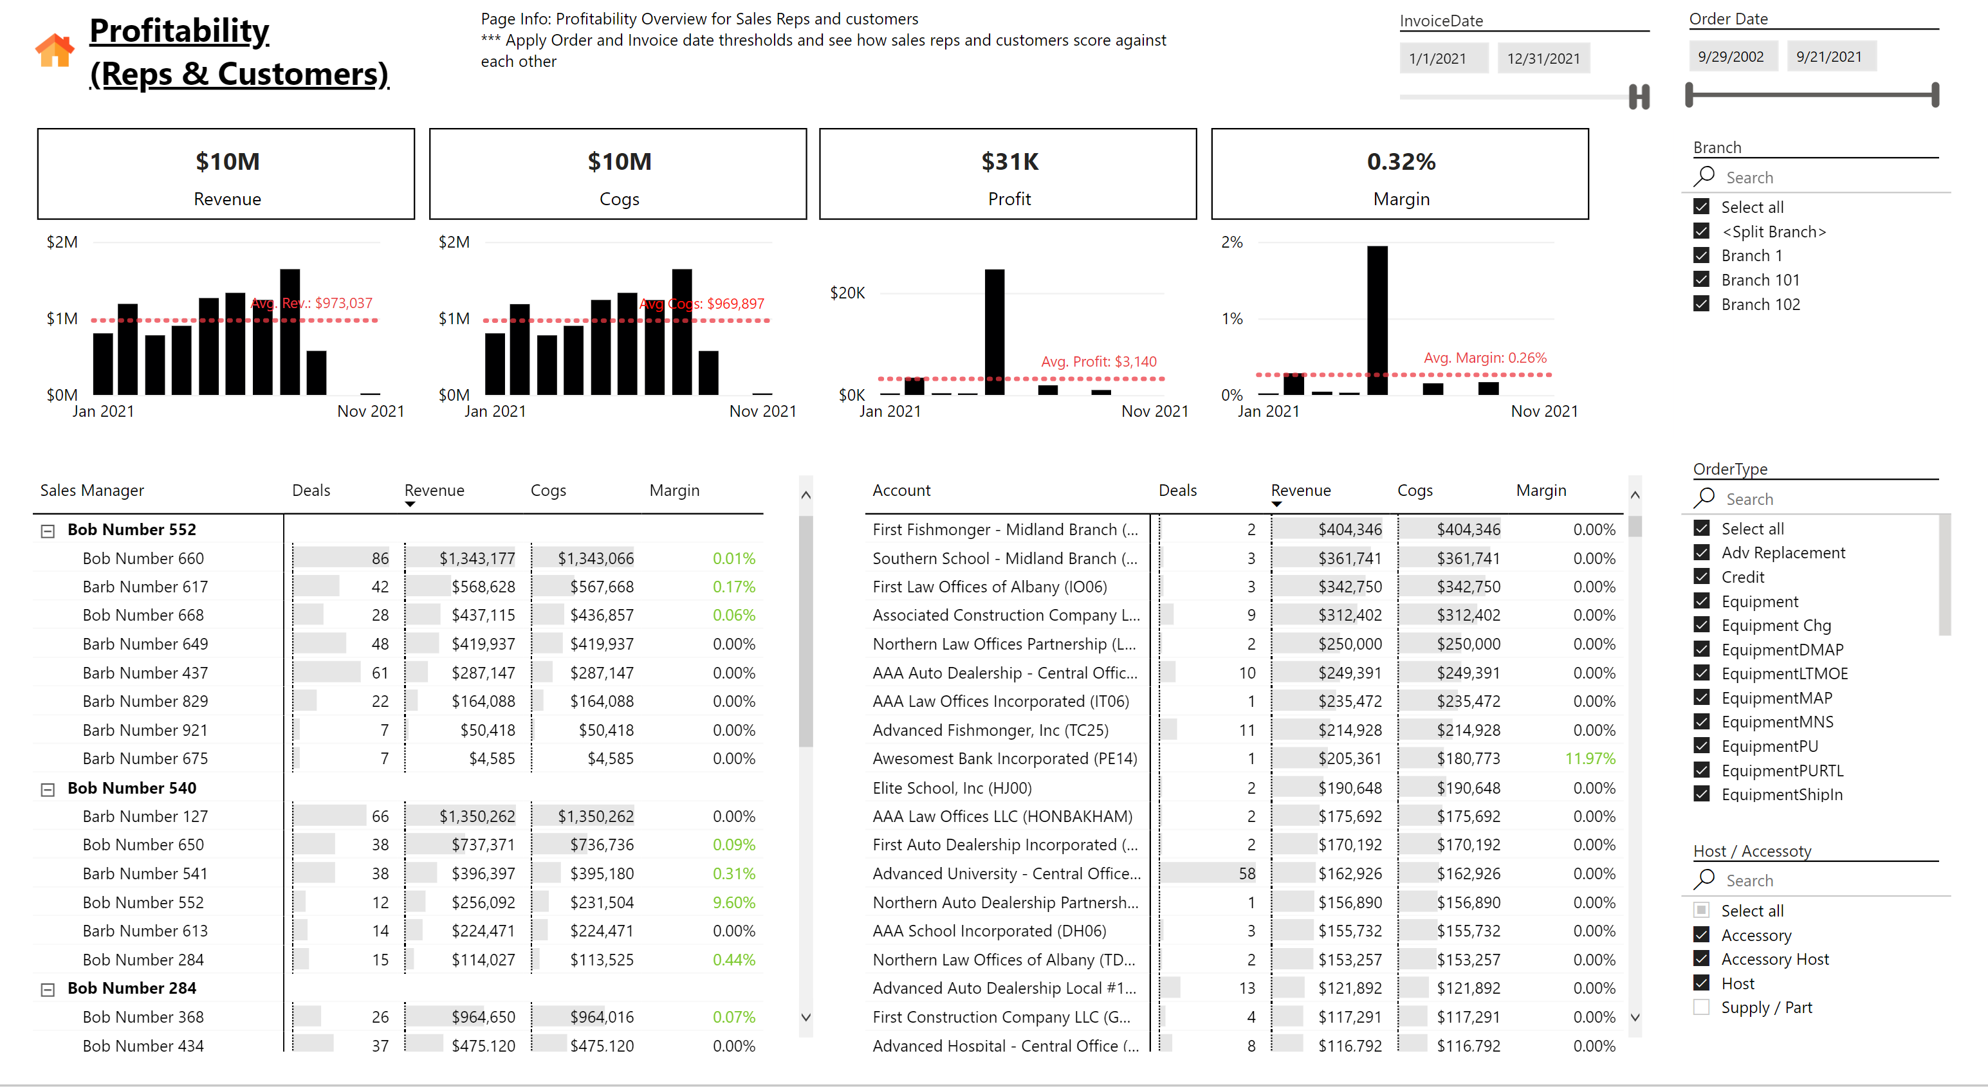The image size is (1988, 1087).
Task: Click tallest bar in the Margin chart
Action: coord(1377,320)
